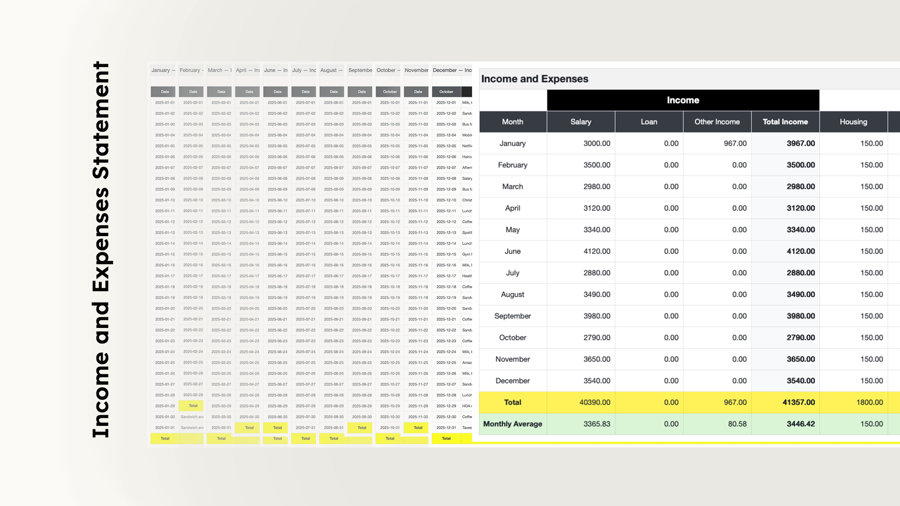Image resolution: width=900 pixels, height=506 pixels.
Task: Select the 'January' month row label
Action: [513, 143]
